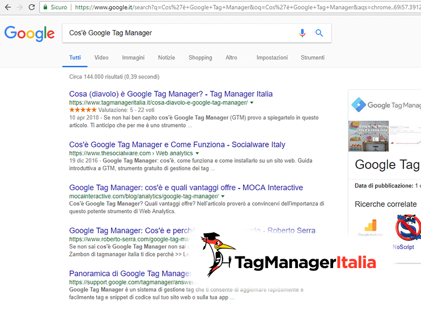Image resolution: width=421 pixels, height=316 pixels.
Task: Click the Data di pubblicazione label
Action: (384, 186)
